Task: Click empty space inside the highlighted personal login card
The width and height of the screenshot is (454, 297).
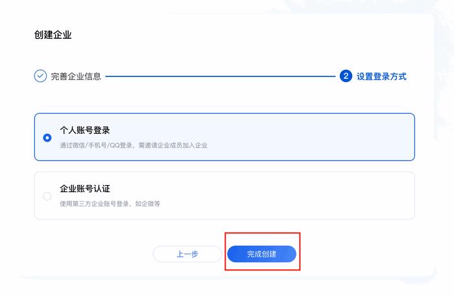Action: pyautogui.click(x=304, y=137)
